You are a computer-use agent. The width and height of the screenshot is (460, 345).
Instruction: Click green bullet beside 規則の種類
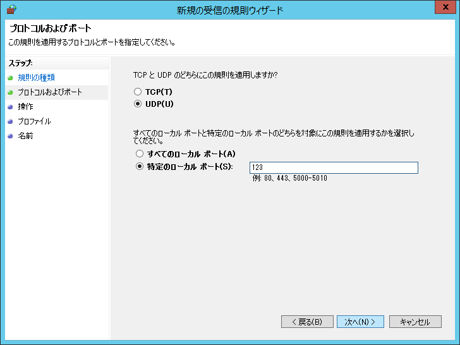coord(10,78)
